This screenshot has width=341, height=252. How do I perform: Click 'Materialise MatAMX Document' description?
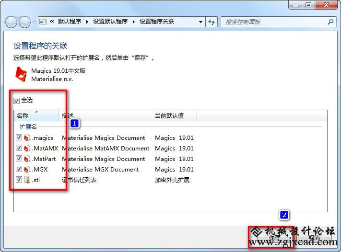click(x=106, y=149)
